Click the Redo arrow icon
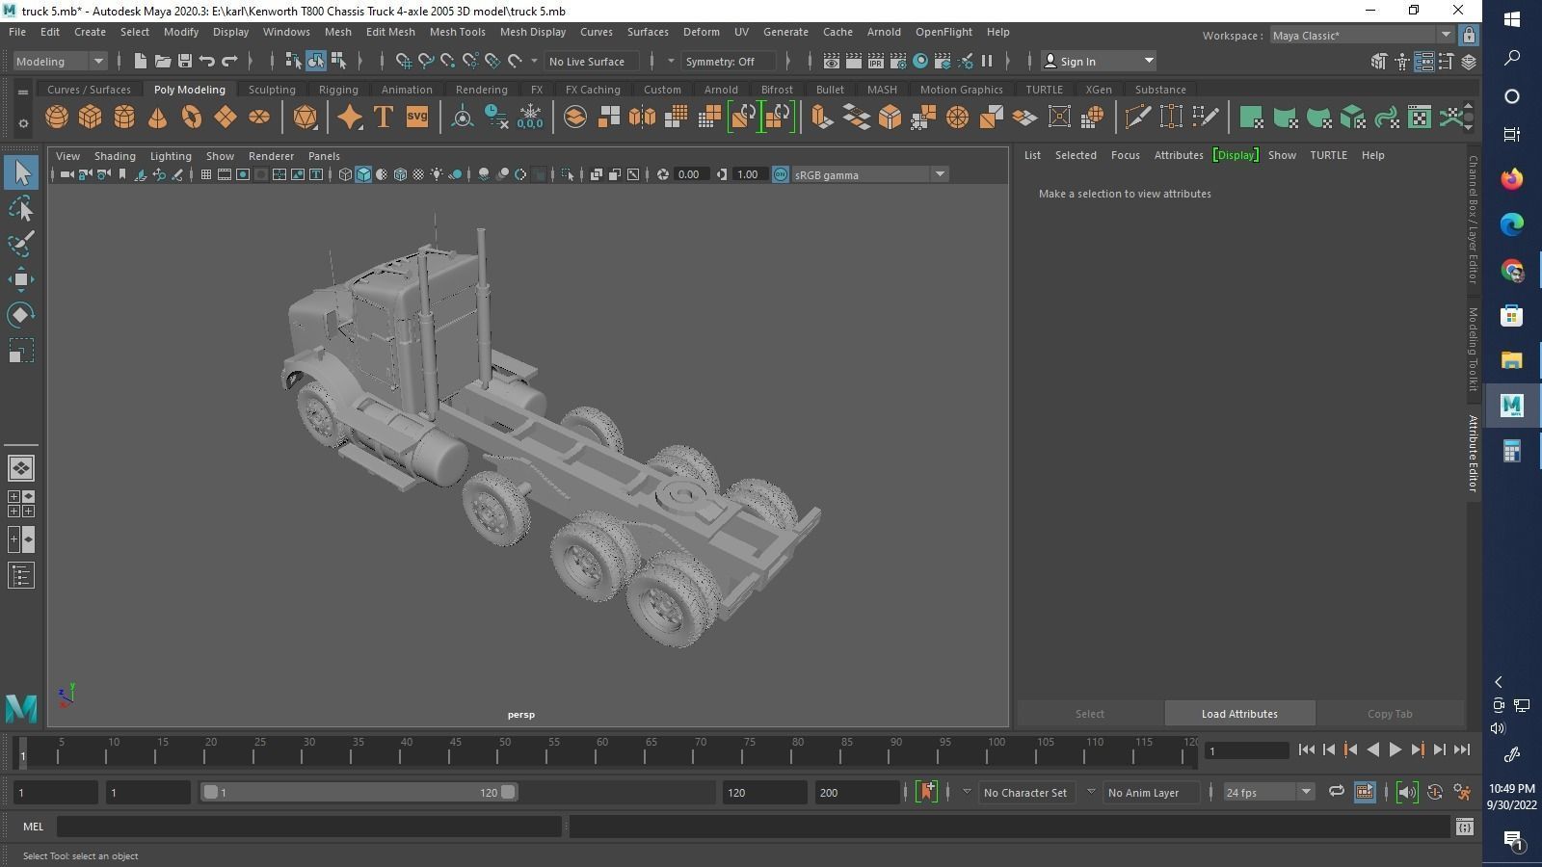 point(229,61)
